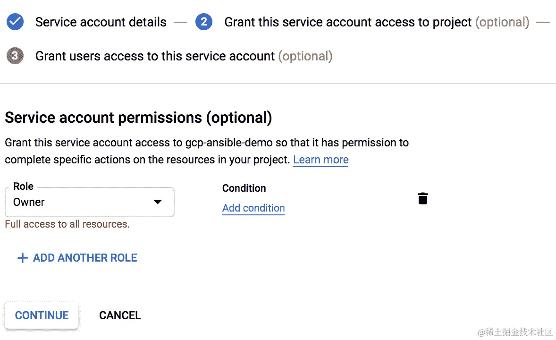Click the Owner role selection field

tap(89, 202)
